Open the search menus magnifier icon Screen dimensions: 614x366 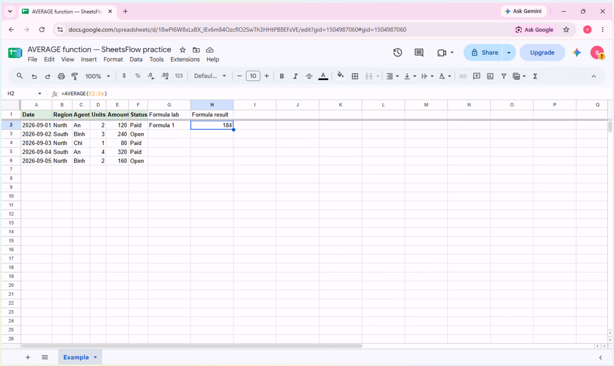coord(19,76)
